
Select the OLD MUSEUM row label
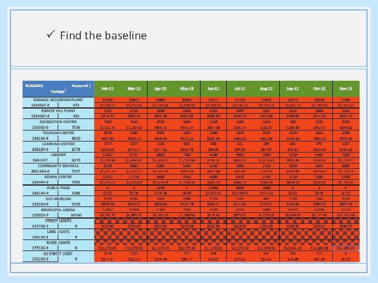[x=58, y=199]
